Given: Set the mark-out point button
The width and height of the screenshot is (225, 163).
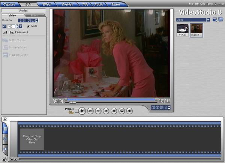Looking at the screenshot, I should pyautogui.click(x=61, y=101).
